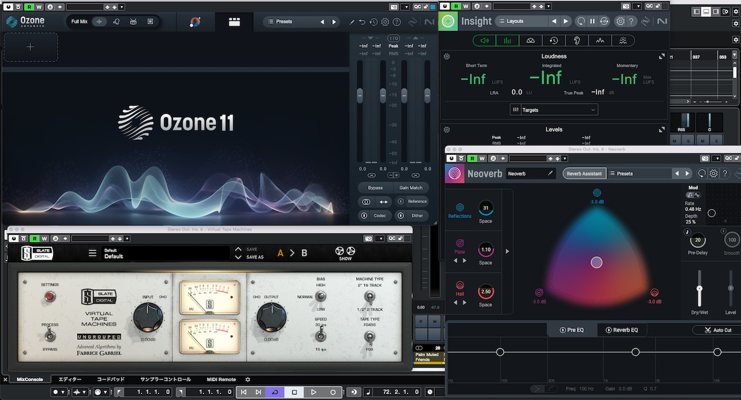Switch to the MIDI Remote tab
741x400 pixels.
(x=221, y=379)
